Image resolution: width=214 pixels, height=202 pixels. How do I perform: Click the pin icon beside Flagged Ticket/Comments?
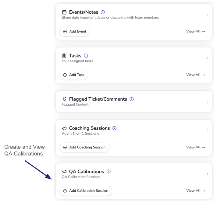64,99
